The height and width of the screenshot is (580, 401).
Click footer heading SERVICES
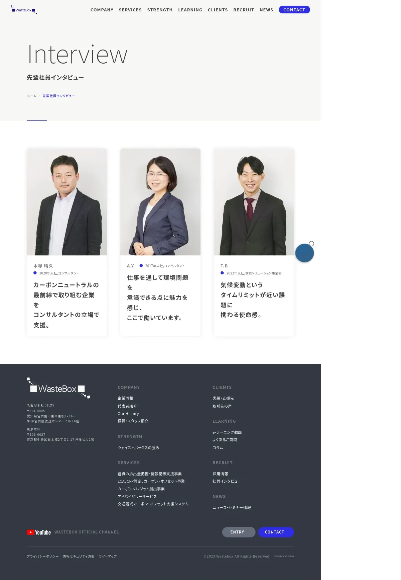tap(129, 463)
